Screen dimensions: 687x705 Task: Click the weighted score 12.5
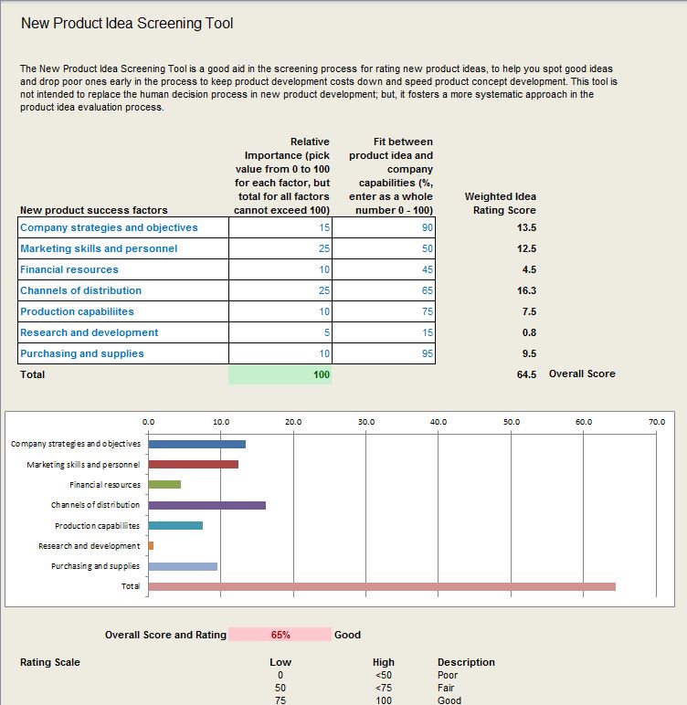point(526,248)
